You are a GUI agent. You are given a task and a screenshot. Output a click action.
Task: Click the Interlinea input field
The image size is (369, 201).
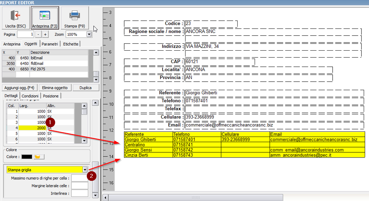[x=80, y=193]
